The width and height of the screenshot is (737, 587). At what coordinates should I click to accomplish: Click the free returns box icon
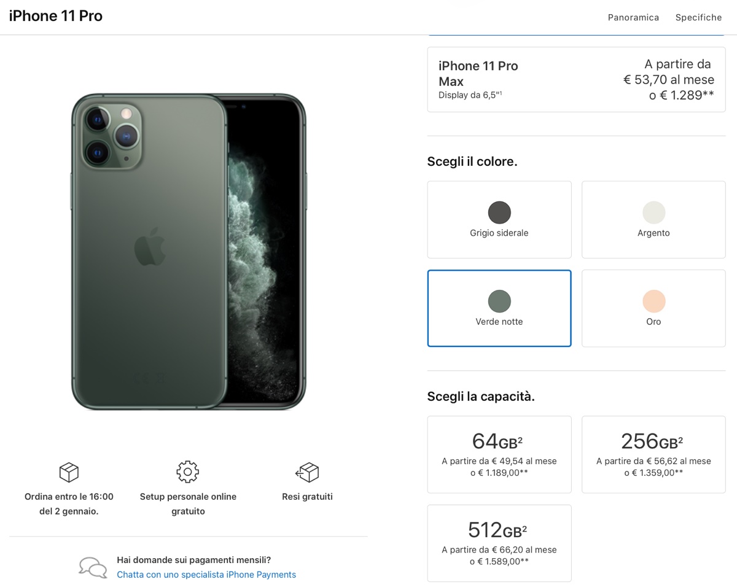(307, 472)
